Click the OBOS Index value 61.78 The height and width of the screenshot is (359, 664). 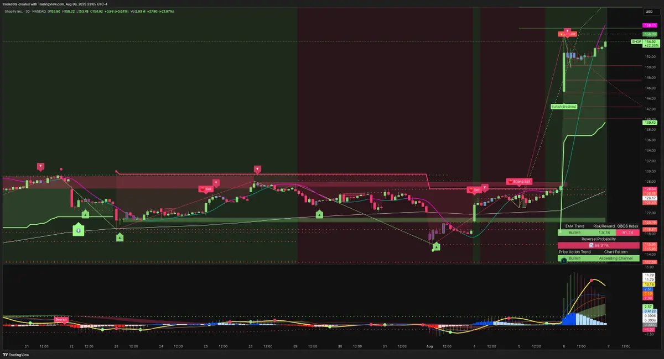(x=627, y=233)
